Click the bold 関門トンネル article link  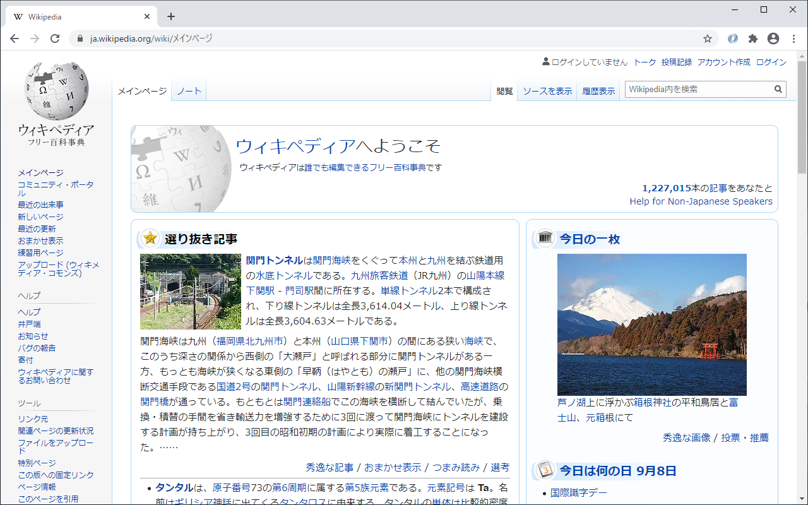click(275, 260)
